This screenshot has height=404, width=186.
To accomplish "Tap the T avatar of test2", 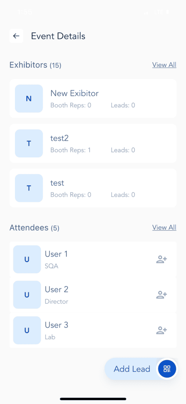I will 29,143.
